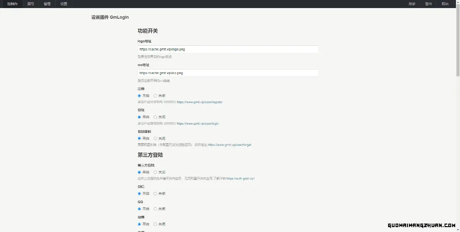
Task: Focus the logo地址 URL input field
Action: (x=228, y=49)
